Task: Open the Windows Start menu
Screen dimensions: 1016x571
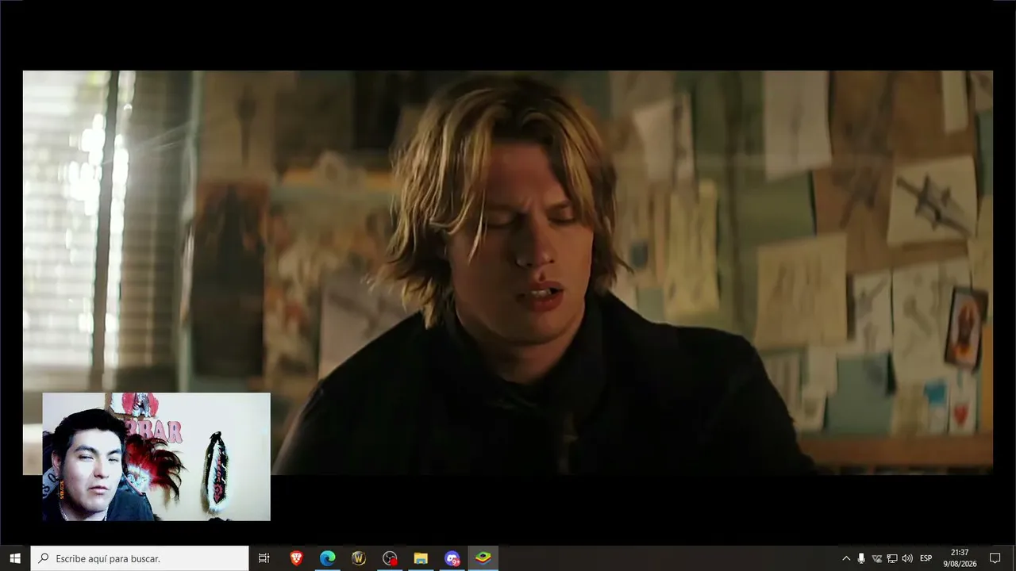Action: click(x=15, y=558)
